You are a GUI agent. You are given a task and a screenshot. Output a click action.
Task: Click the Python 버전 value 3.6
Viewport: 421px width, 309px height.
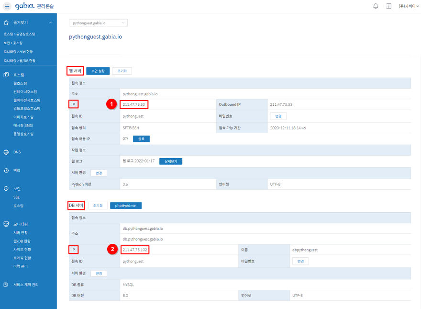tap(125, 184)
